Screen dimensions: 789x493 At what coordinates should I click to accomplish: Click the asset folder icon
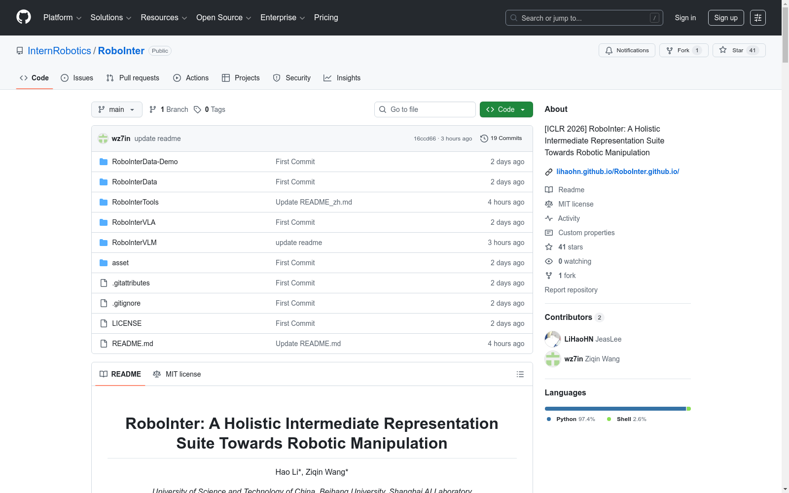pyautogui.click(x=104, y=263)
